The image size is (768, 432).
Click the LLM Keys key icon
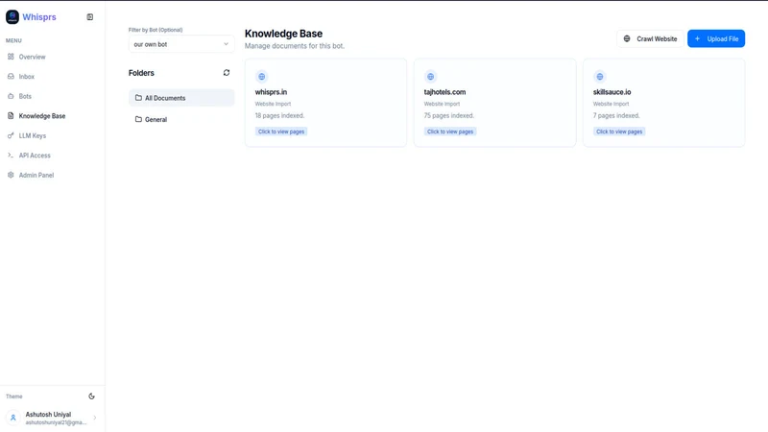11,135
